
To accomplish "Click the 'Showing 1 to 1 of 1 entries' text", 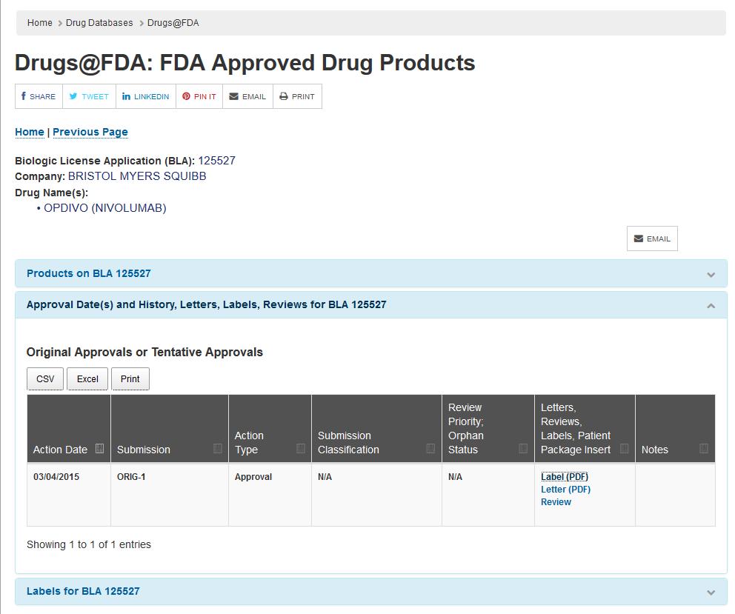I will [x=89, y=544].
